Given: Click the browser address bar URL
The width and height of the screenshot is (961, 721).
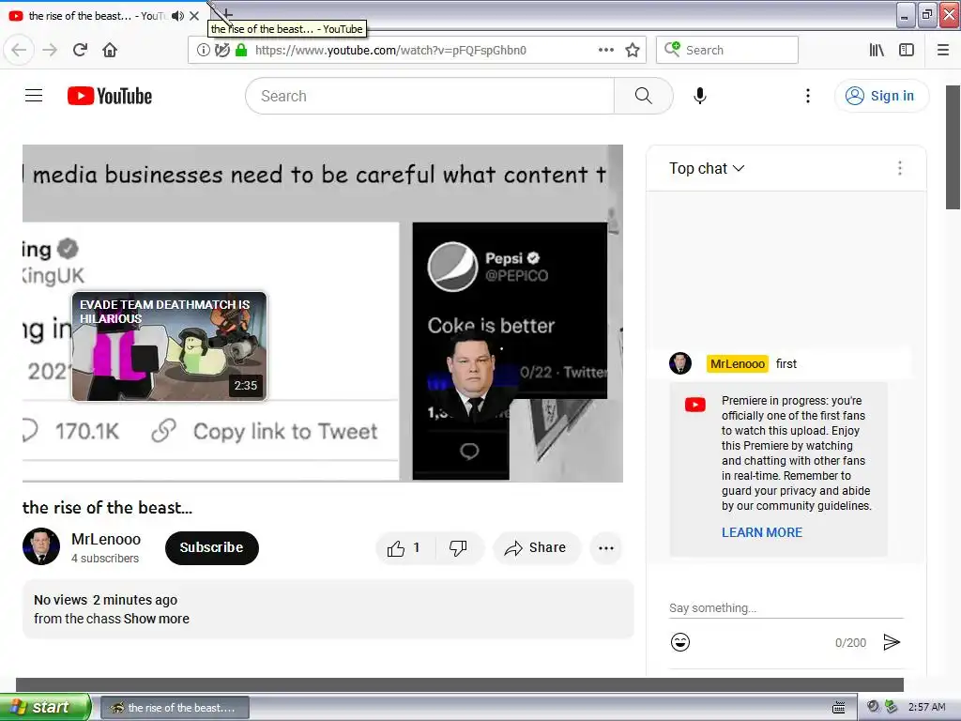Looking at the screenshot, I should tap(390, 51).
